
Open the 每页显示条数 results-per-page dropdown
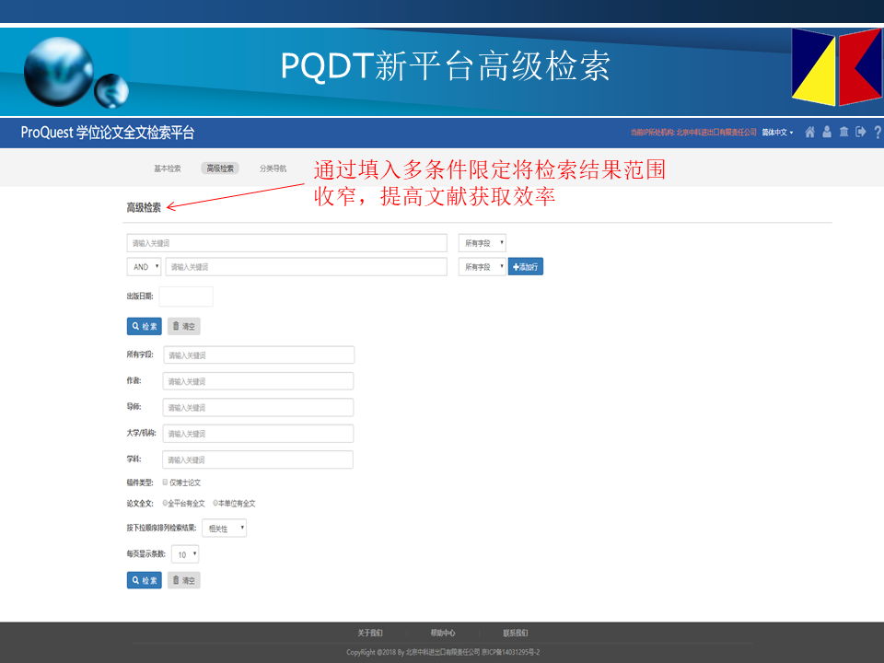[x=185, y=555]
